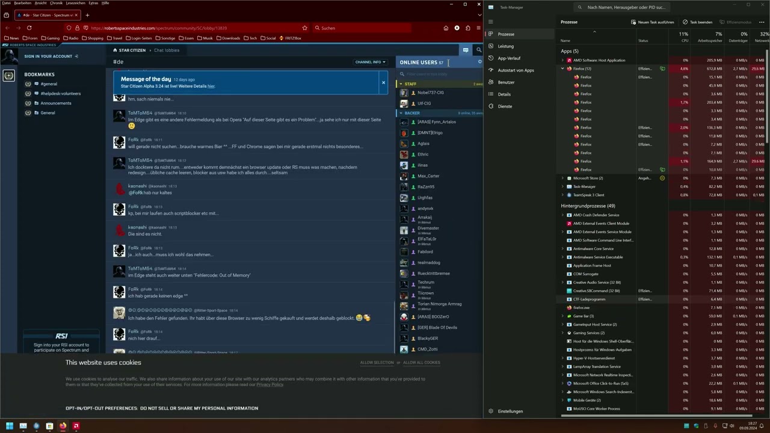Viewport: 770px width, 433px height.
Task: Click the Task beenden button
Action: 697,22
